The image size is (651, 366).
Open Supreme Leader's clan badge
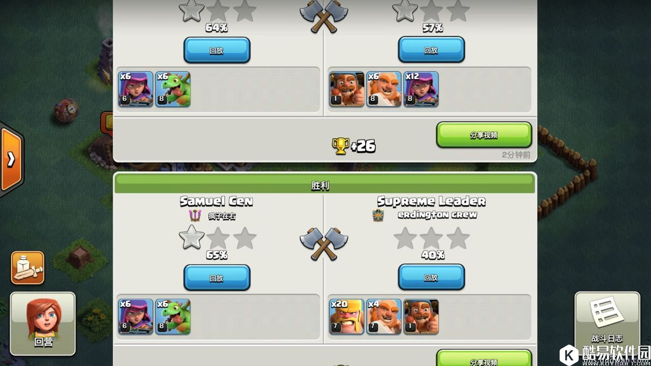pos(378,215)
